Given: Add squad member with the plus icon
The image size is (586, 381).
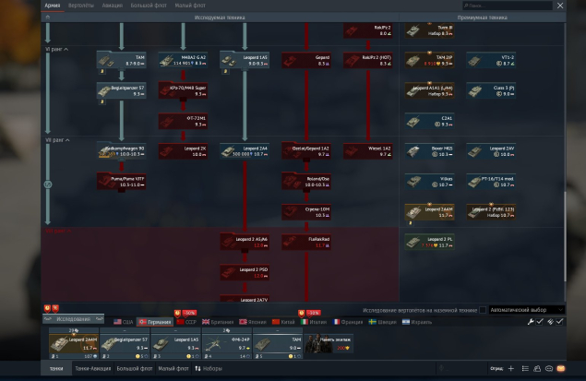Looking at the screenshot, I should point(511,368).
